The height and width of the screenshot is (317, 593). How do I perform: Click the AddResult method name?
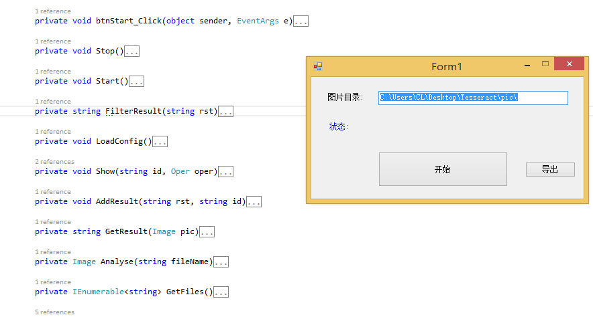point(117,202)
